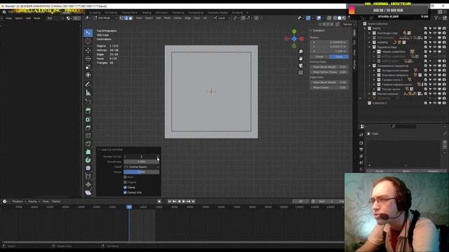The width and height of the screenshot is (449, 252).
Task: Select the Inset Faces tool
Action: [x=88, y=119]
